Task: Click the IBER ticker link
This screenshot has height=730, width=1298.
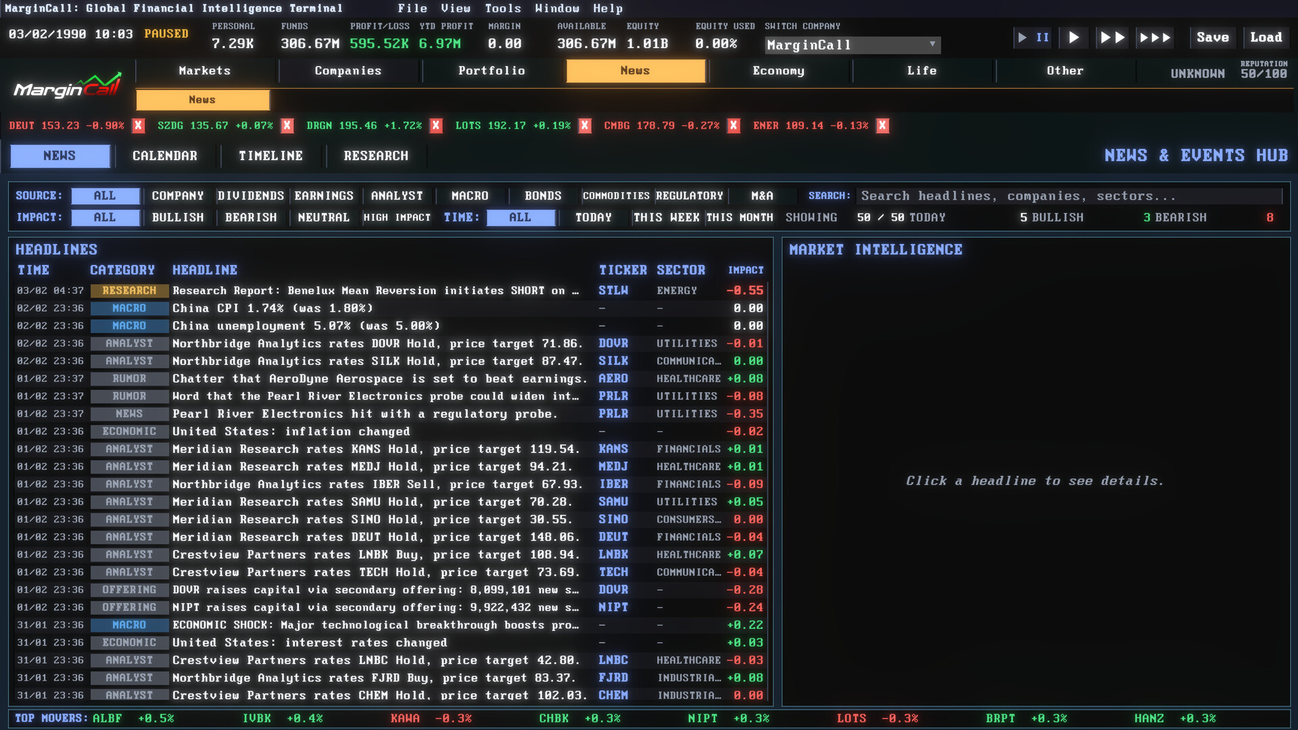Action: click(x=613, y=484)
